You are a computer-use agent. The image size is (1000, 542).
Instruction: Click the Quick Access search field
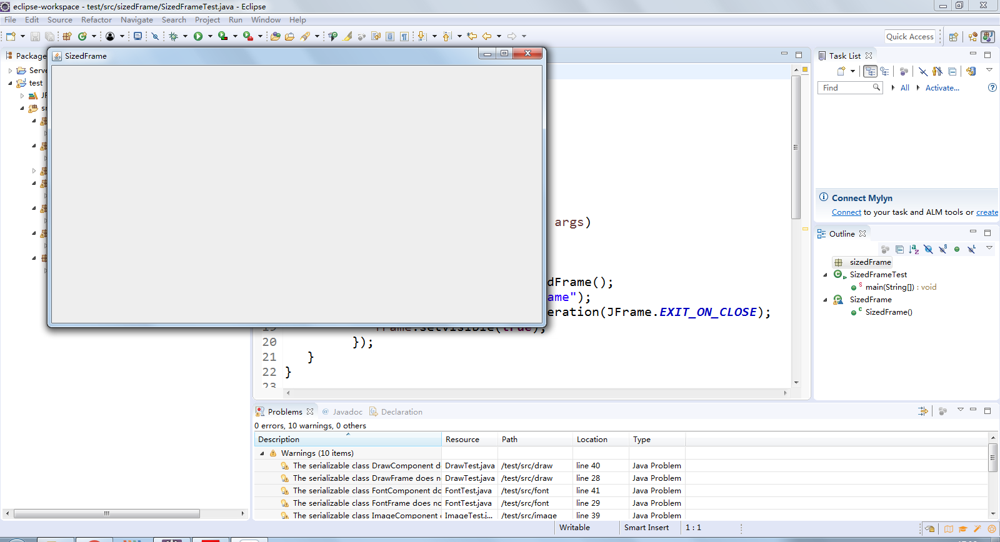pos(910,37)
